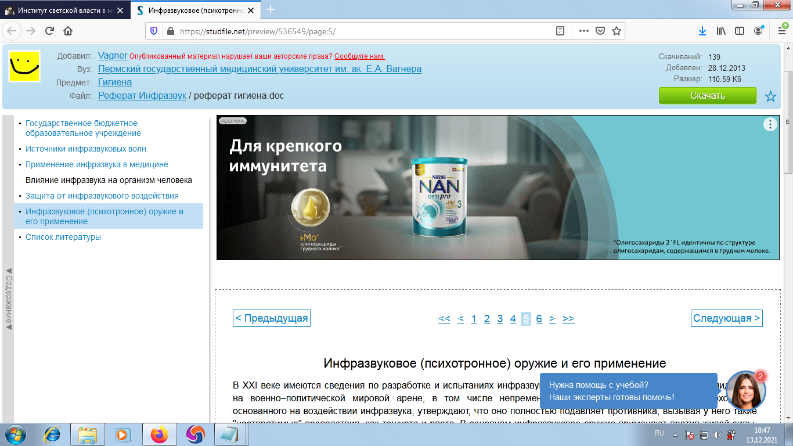Click the studfile smiley face logo
The width and height of the screenshot is (793, 446).
click(24, 67)
